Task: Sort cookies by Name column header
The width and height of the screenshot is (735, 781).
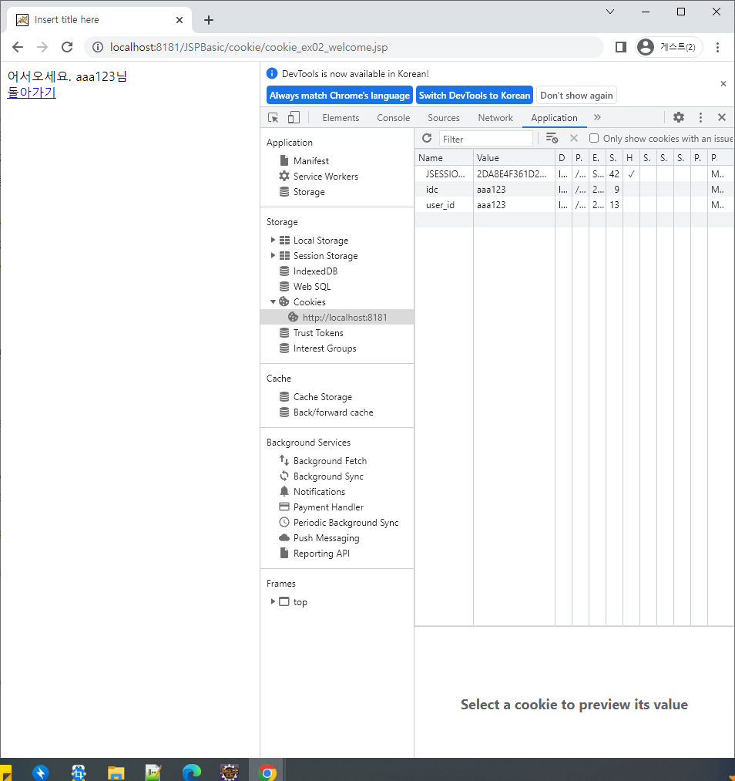Action: (x=444, y=158)
